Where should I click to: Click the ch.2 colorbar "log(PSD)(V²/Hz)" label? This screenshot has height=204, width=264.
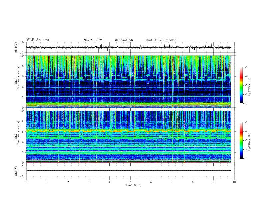pyautogui.click(x=249, y=142)
